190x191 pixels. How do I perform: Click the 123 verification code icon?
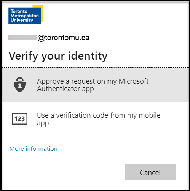pos(20,119)
